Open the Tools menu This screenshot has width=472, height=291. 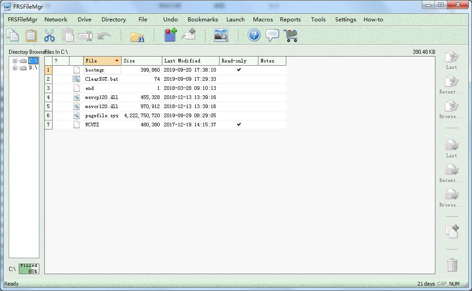[x=318, y=20]
